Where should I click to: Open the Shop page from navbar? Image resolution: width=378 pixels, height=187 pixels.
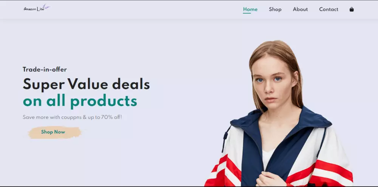coord(275,9)
